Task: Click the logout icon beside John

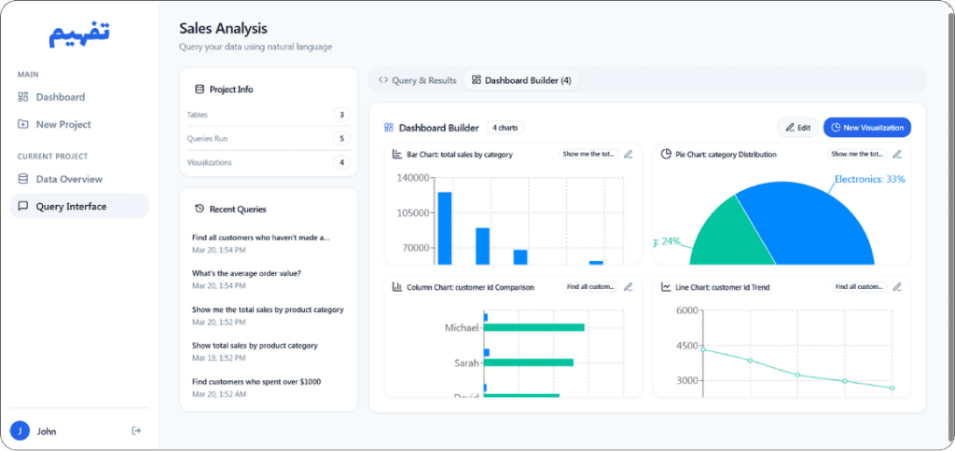Action: coord(136,430)
